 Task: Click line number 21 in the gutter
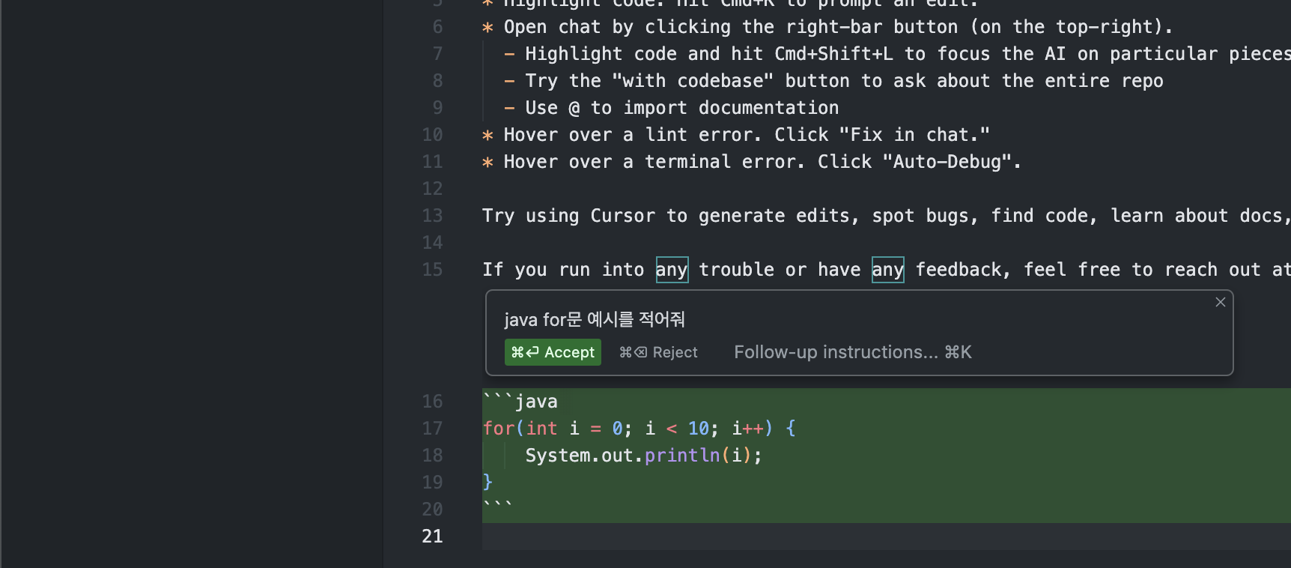(432, 537)
